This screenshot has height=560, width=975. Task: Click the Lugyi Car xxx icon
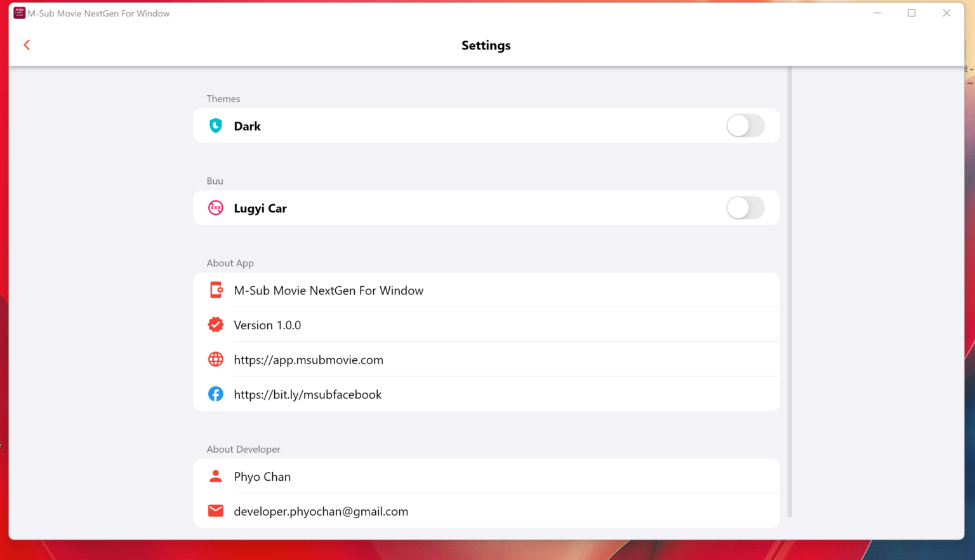click(216, 208)
